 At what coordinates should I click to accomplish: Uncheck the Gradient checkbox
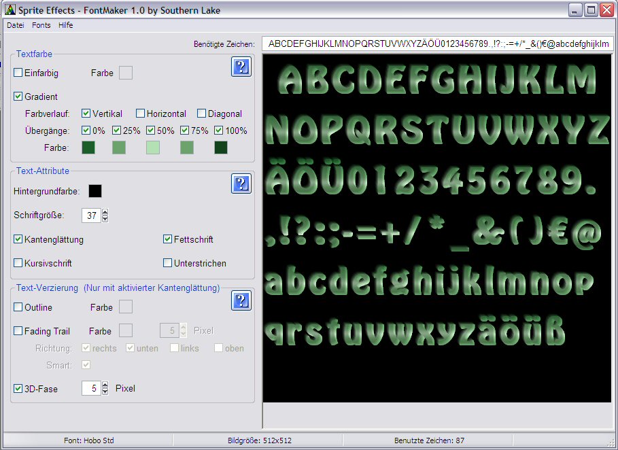tap(18, 96)
